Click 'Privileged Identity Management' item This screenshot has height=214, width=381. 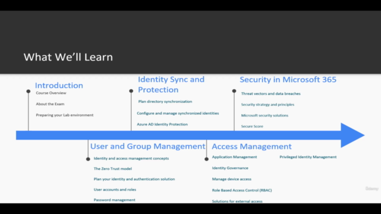point(308,157)
